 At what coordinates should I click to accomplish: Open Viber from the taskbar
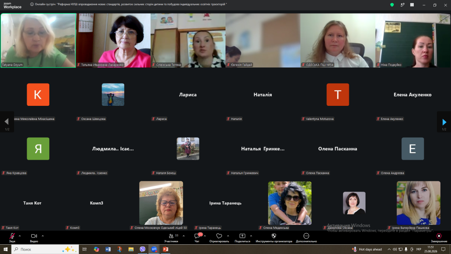(x=142, y=249)
